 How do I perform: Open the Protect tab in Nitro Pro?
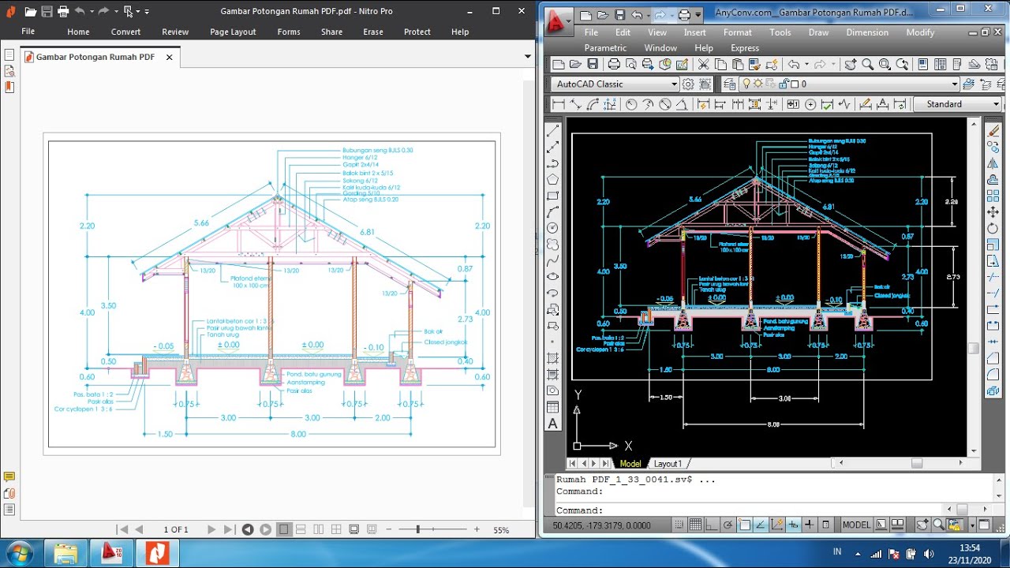click(417, 32)
